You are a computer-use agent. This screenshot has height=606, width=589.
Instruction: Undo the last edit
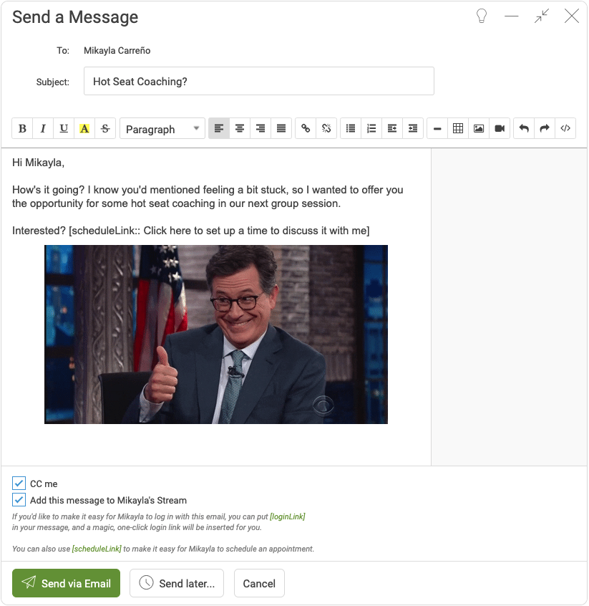pyautogui.click(x=524, y=128)
